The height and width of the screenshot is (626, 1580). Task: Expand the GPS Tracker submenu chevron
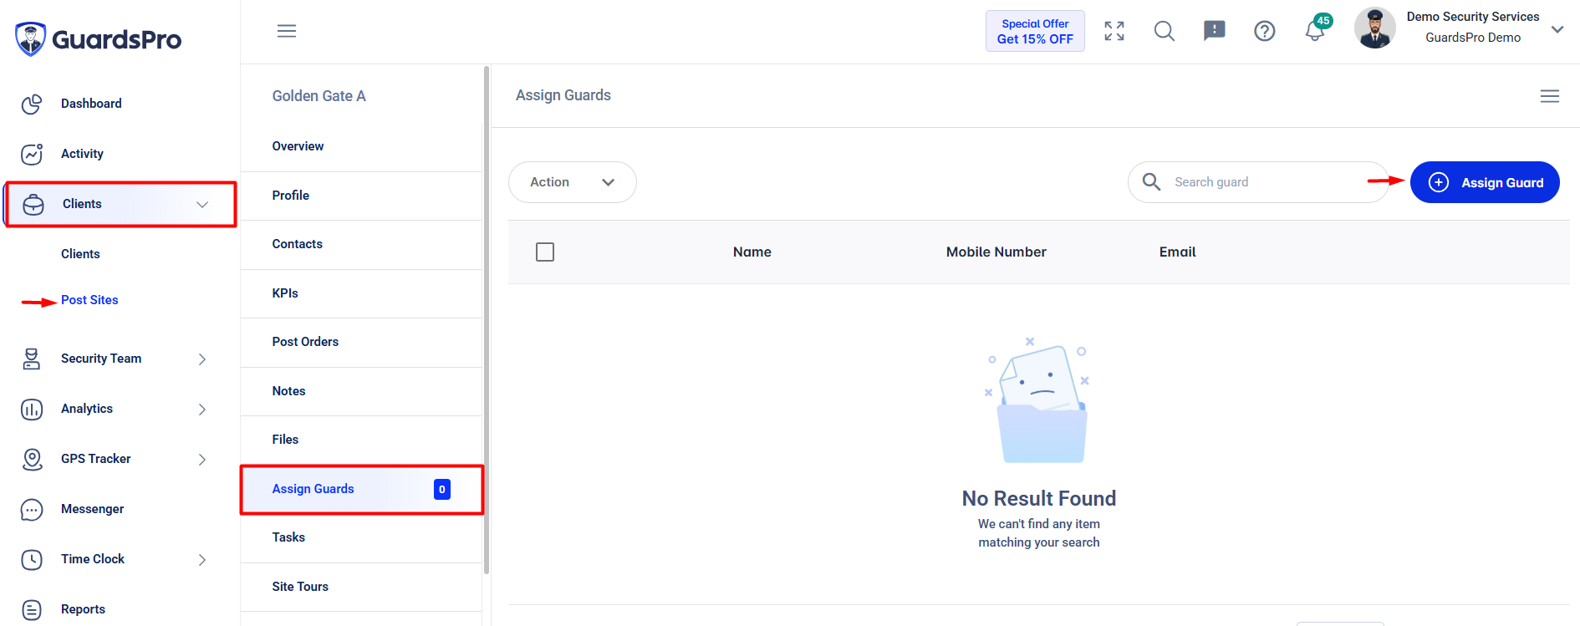202,459
